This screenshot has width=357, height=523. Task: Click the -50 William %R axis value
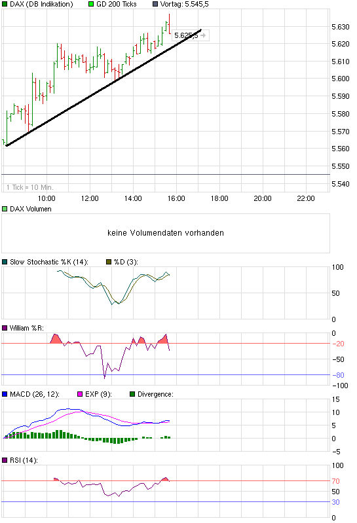point(338,359)
